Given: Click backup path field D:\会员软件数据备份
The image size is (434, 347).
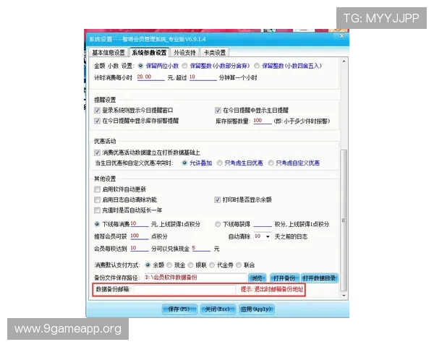Looking at the screenshot, I should pyautogui.click(x=195, y=278).
